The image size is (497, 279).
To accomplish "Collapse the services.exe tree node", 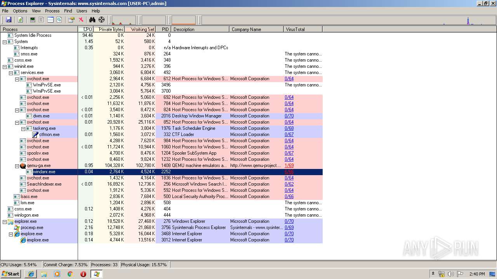I will point(11,72).
